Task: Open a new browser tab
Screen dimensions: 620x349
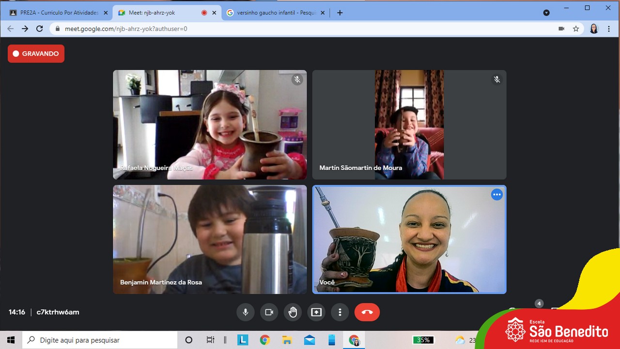Action: pyautogui.click(x=340, y=13)
